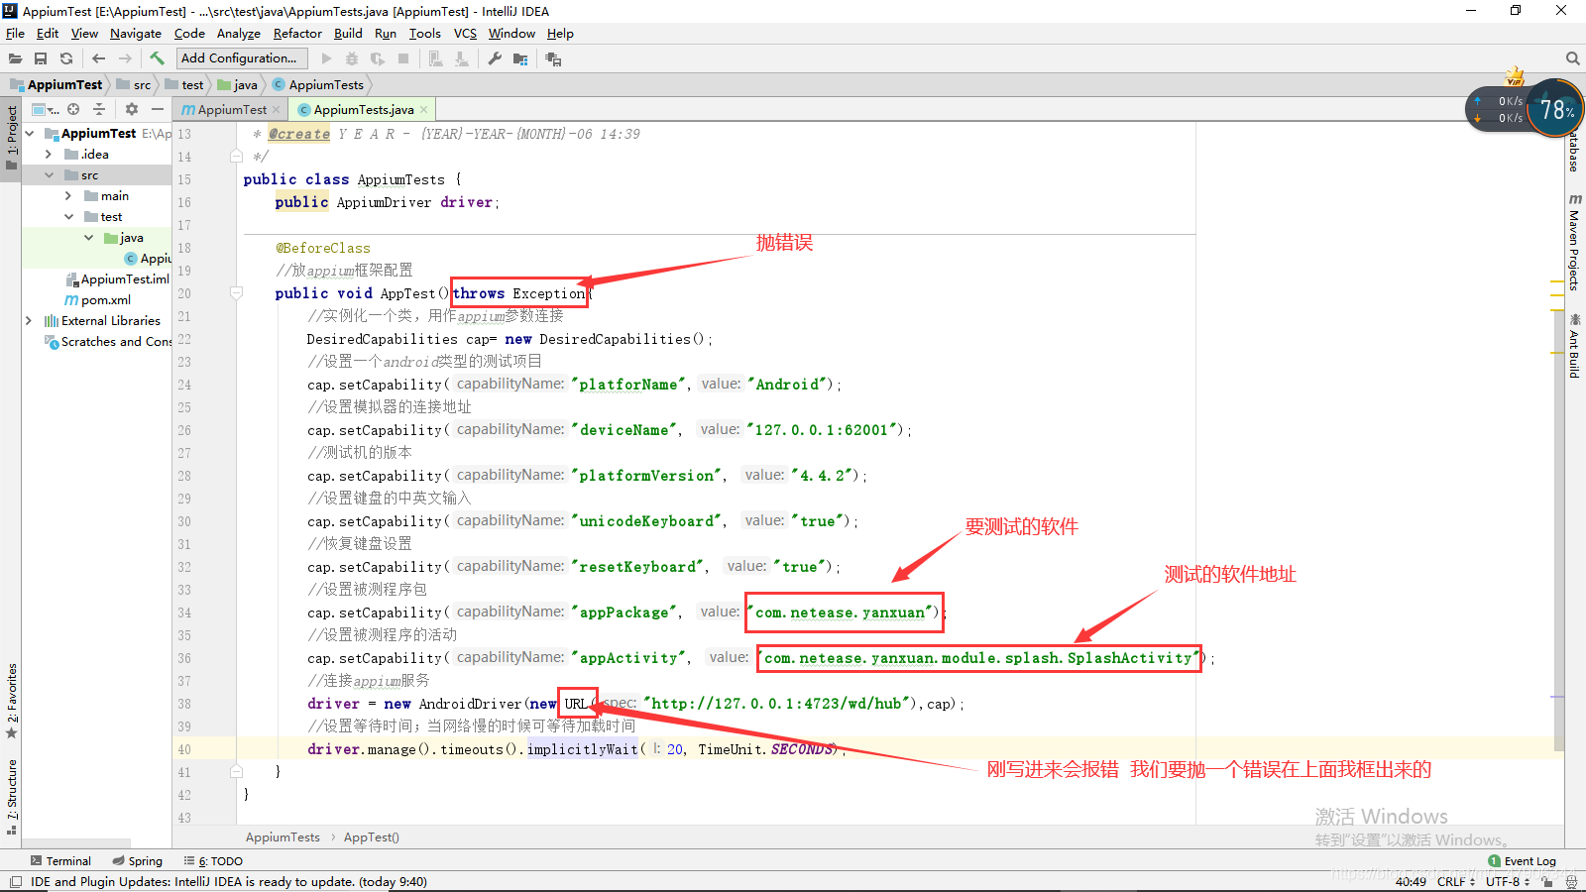Toggle Maven Projects side tab
This screenshot has height=892, width=1586.
pyautogui.click(x=1574, y=243)
